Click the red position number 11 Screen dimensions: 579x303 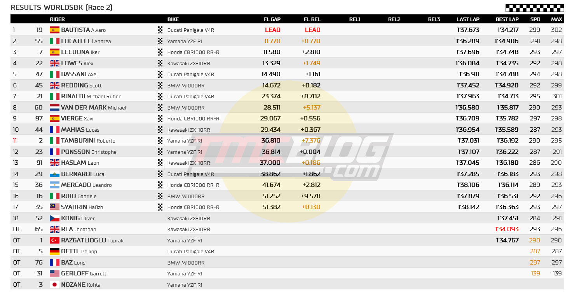click(x=15, y=141)
